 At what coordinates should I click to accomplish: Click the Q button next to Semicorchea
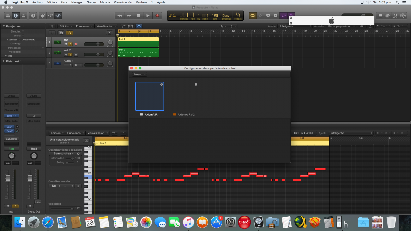78,154
